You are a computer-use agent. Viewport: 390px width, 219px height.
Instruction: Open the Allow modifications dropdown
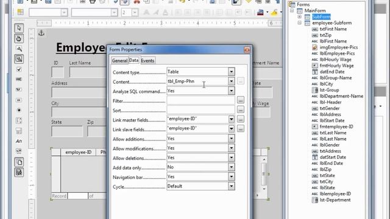232,148
